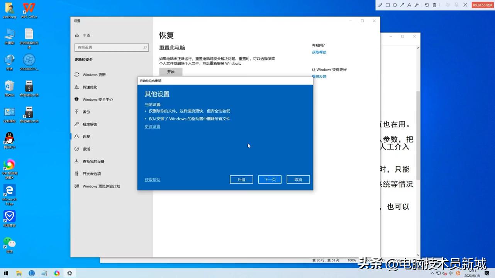Select the text annotation tool
The image size is (495, 278).
click(410, 5)
